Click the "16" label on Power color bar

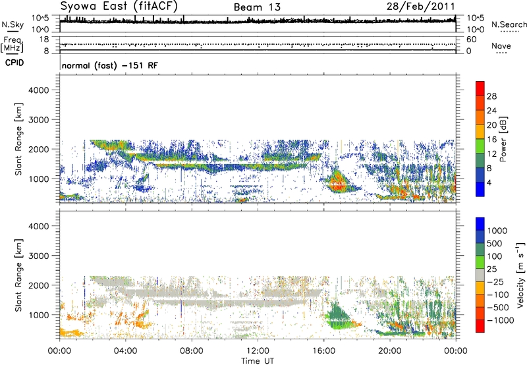pyautogui.click(x=491, y=140)
